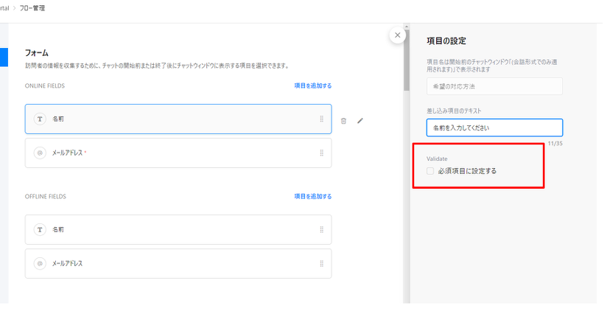This screenshot has height=314, width=604.
Task: Click the trash icon beside online 名前 field
Action: 343,120
